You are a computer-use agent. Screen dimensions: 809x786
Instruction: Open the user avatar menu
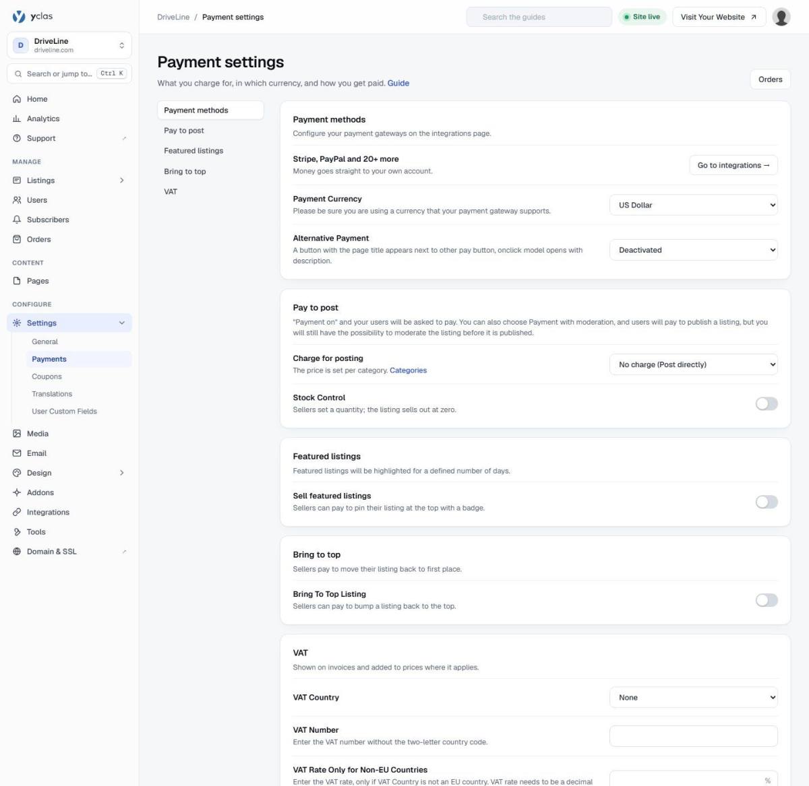coord(781,17)
